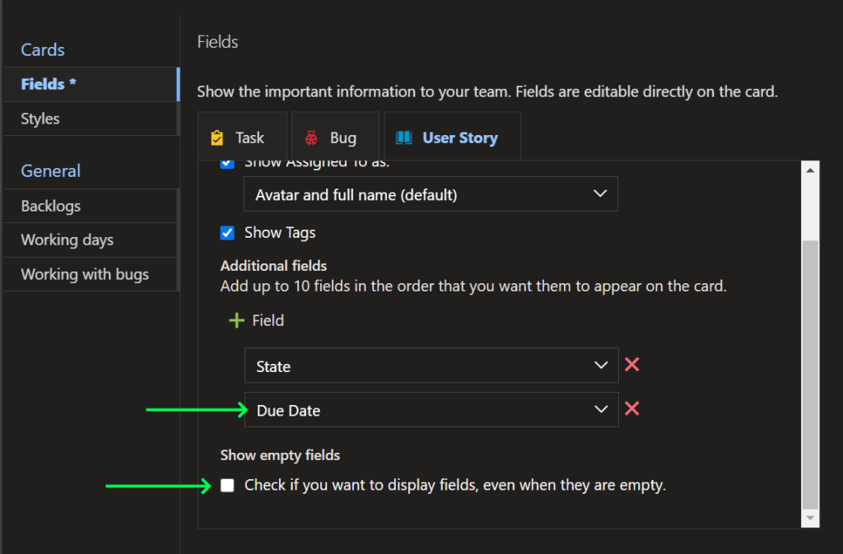
Task: Remove the State field with red X
Action: coord(632,365)
